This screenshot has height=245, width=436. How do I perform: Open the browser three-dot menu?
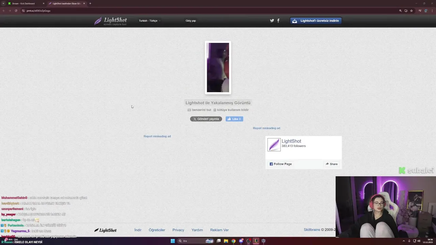[x=432, y=11]
